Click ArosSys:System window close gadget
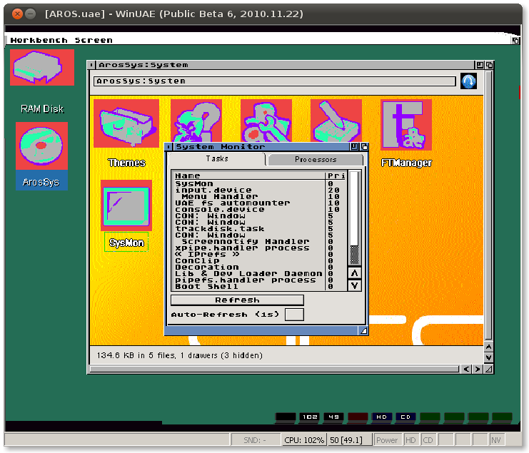This screenshot has width=529, height=453. pyautogui.click(x=91, y=65)
